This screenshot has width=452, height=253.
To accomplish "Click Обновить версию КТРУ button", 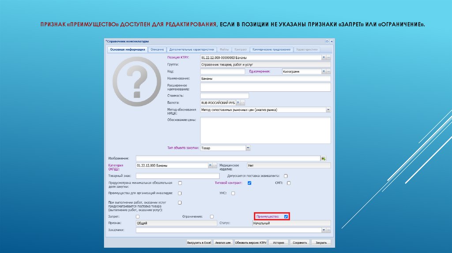I will pos(251,242).
